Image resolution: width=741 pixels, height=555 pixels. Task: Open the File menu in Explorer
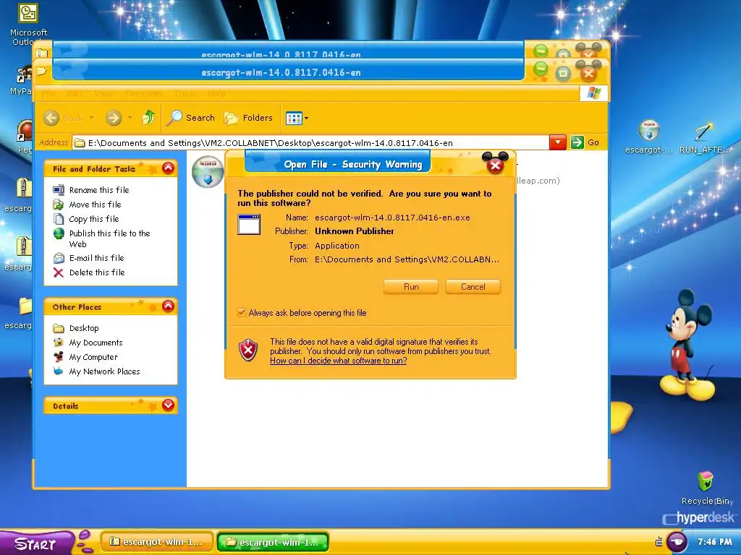[48, 93]
